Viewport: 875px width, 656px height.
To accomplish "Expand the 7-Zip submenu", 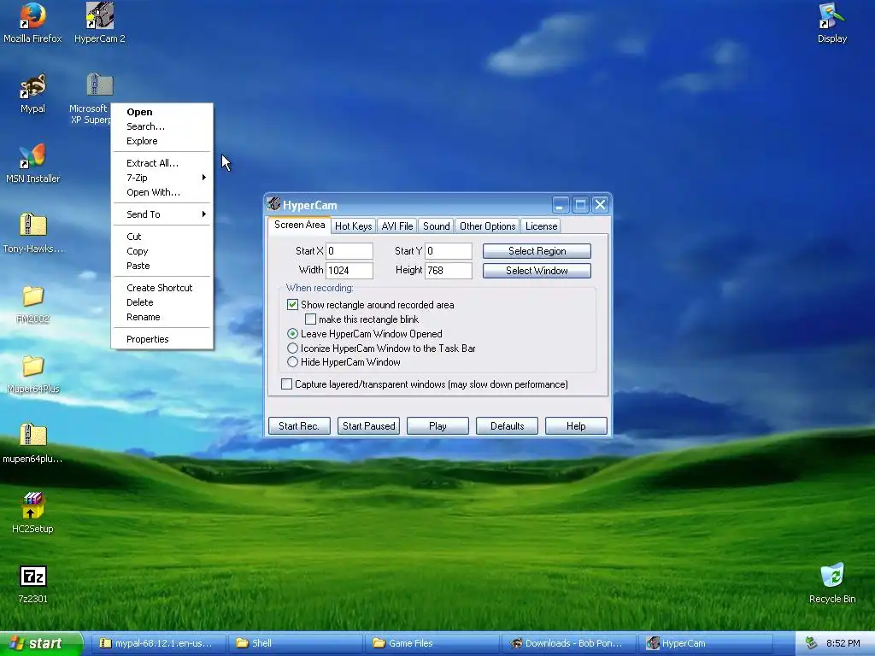I will [161, 178].
